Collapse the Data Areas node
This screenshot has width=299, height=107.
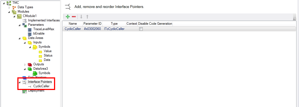point(20,38)
